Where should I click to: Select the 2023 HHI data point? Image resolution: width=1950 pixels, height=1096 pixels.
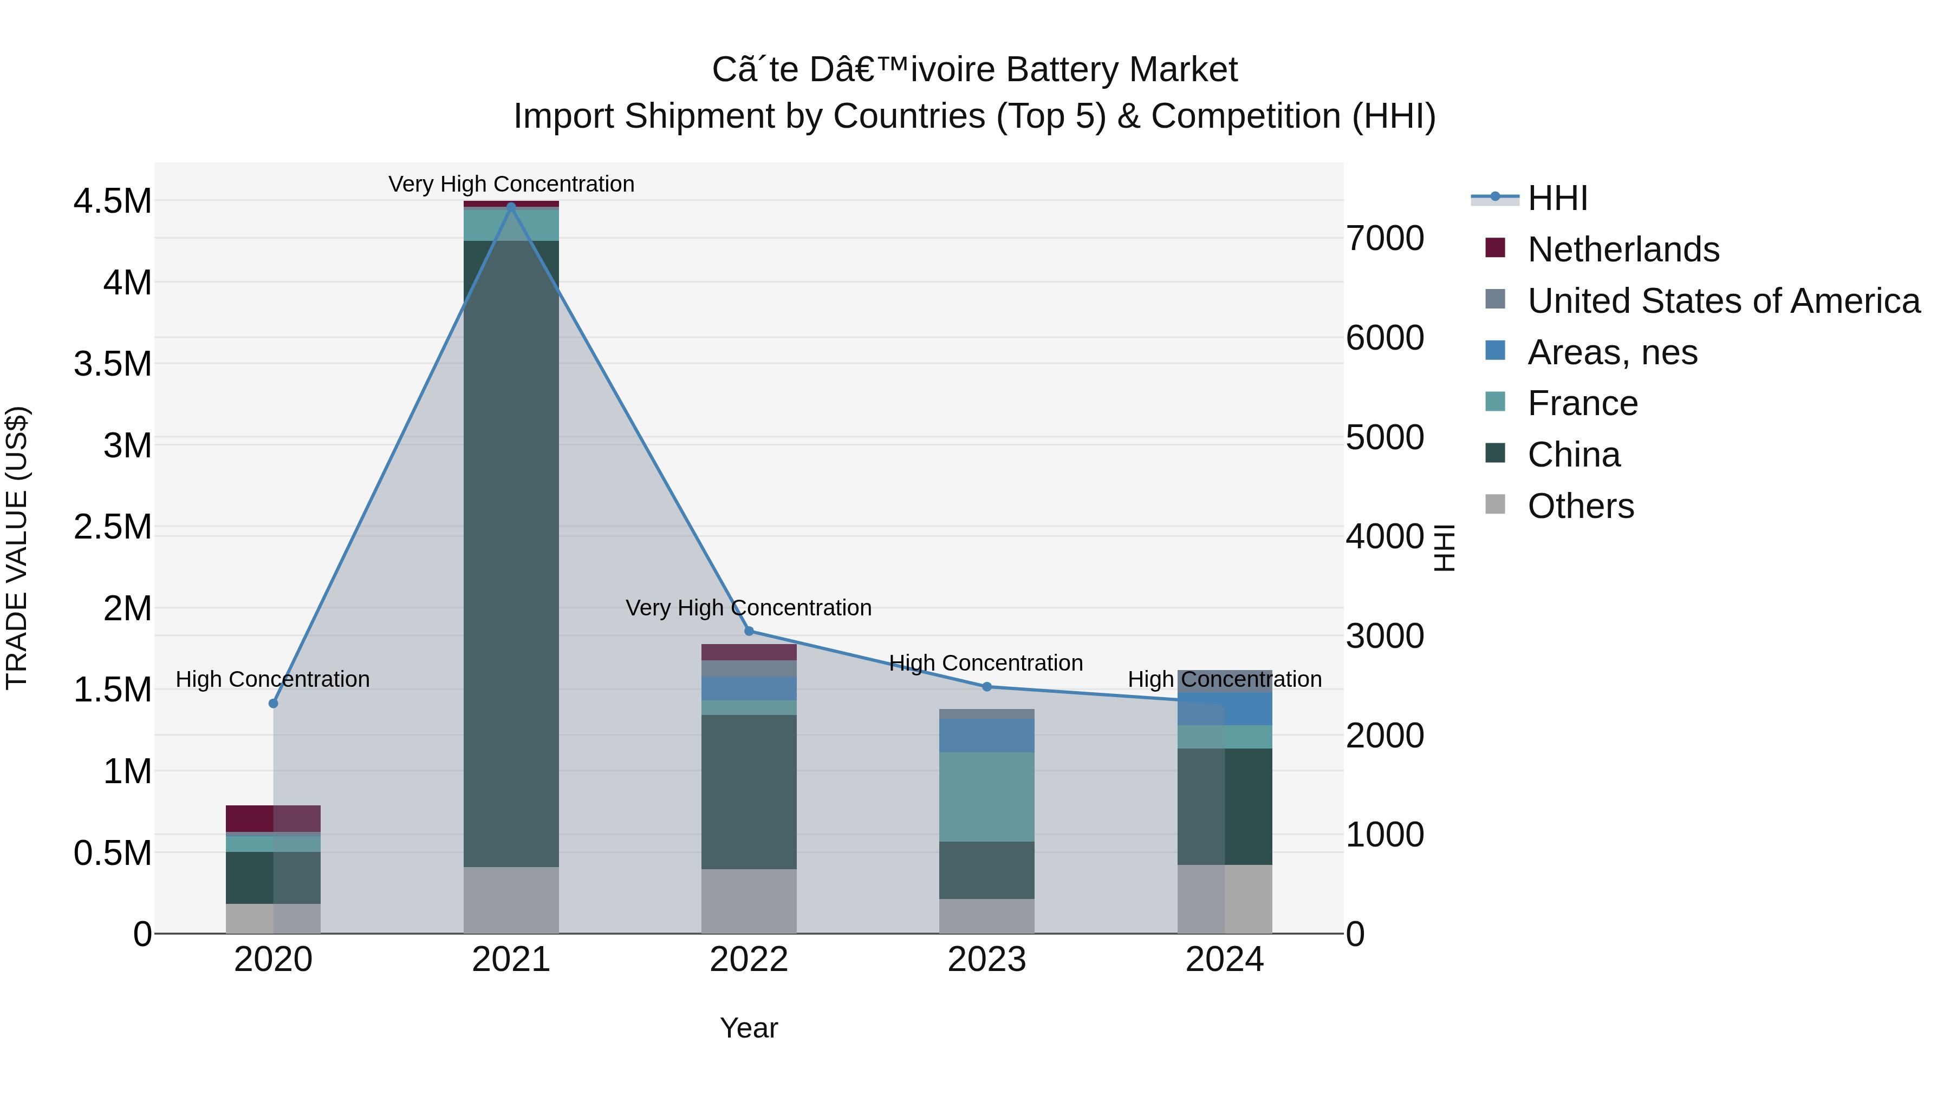[986, 687]
